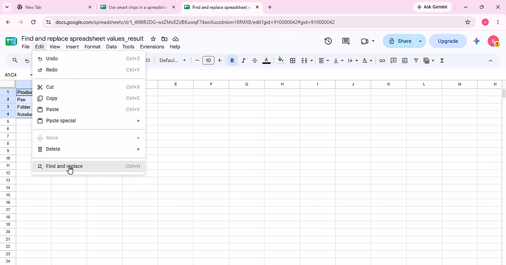Click the toolbar undo arrow
506x265 pixels.
point(27,61)
